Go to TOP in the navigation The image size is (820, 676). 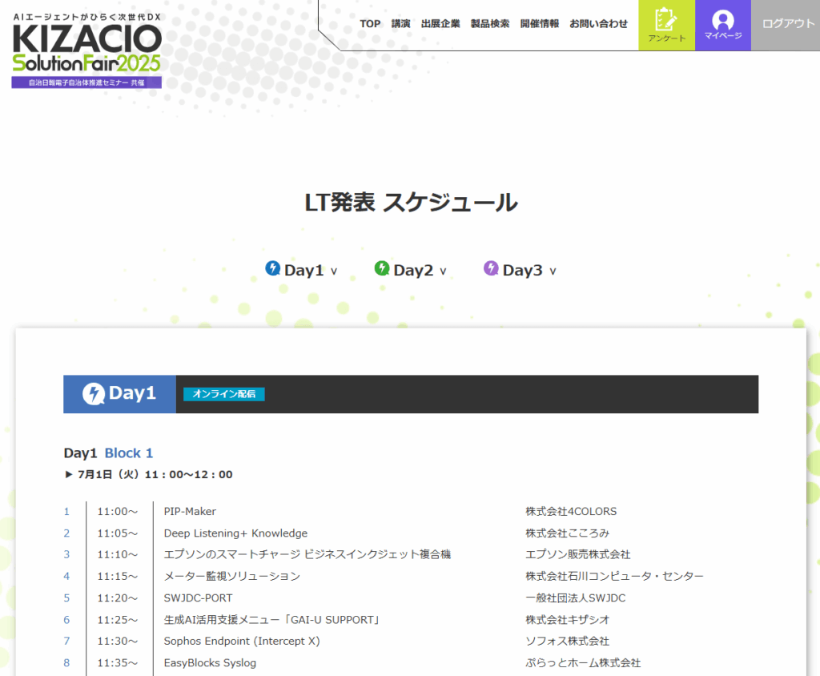tap(370, 23)
